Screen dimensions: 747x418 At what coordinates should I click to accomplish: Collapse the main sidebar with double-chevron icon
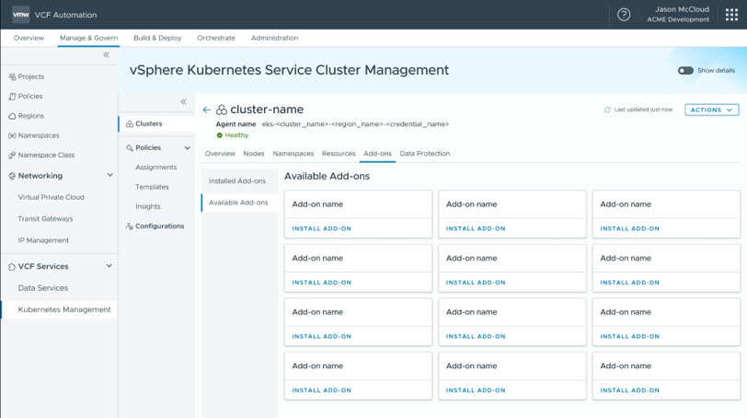pyautogui.click(x=106, y=55)
